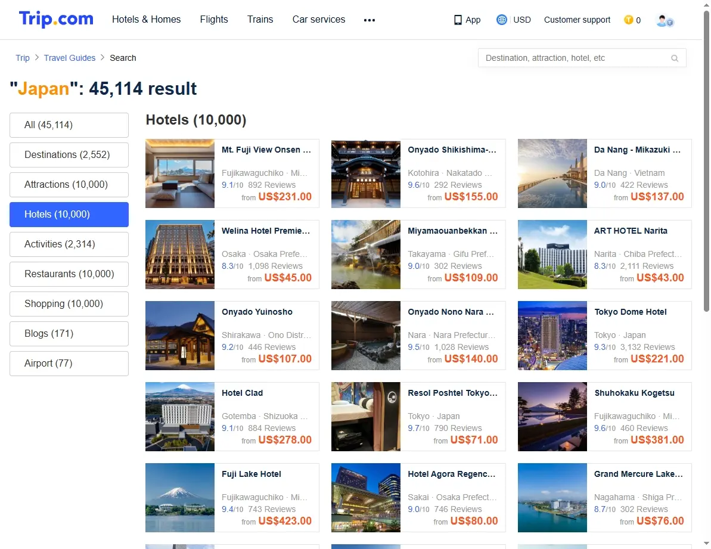Click the US$423.00 price
Screen dimensions: 711x549
[285, 522]
